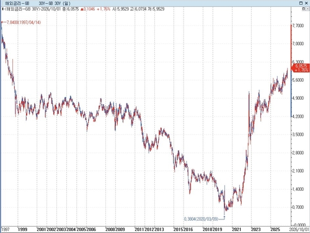The image size is (310, 233).
Task: Click the 2011 label on time axis
Action: (139, 229)
